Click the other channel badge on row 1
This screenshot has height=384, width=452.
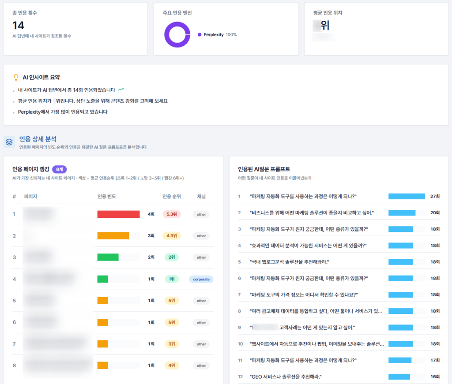click(x=201, y=214)
